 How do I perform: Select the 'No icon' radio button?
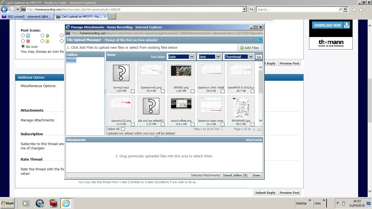(23, 47)
